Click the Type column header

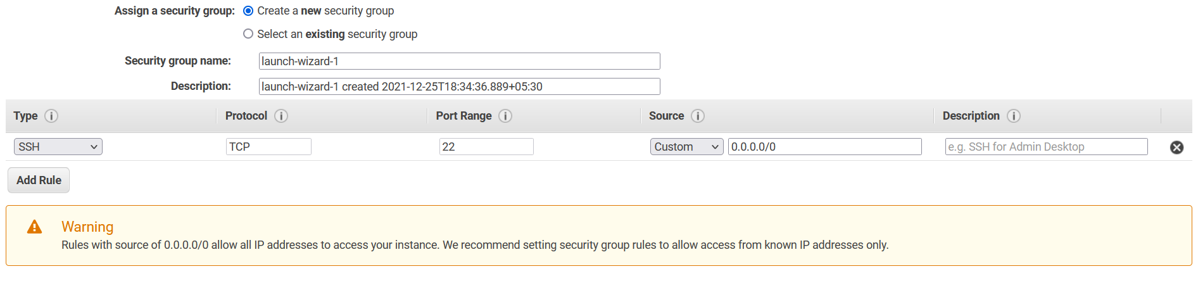(25, 116)
